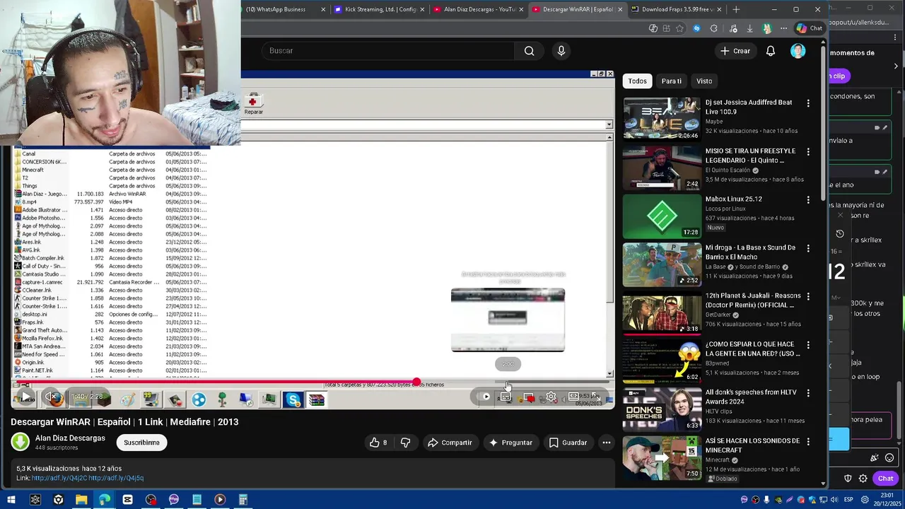The image size is (905, 509).
Task: Open the Crear menu button
Action: (735, 51)
